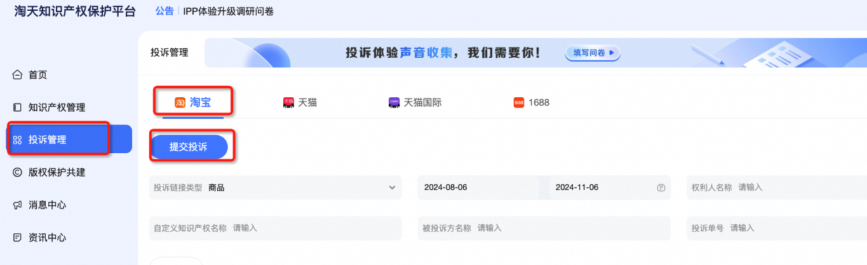Click the copyright icon beside 版权保护共建

tap(18, 172)
